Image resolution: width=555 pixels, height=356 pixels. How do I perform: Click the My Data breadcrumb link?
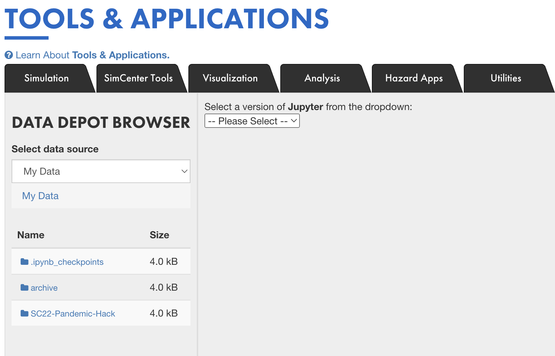(x=41, y=196)
